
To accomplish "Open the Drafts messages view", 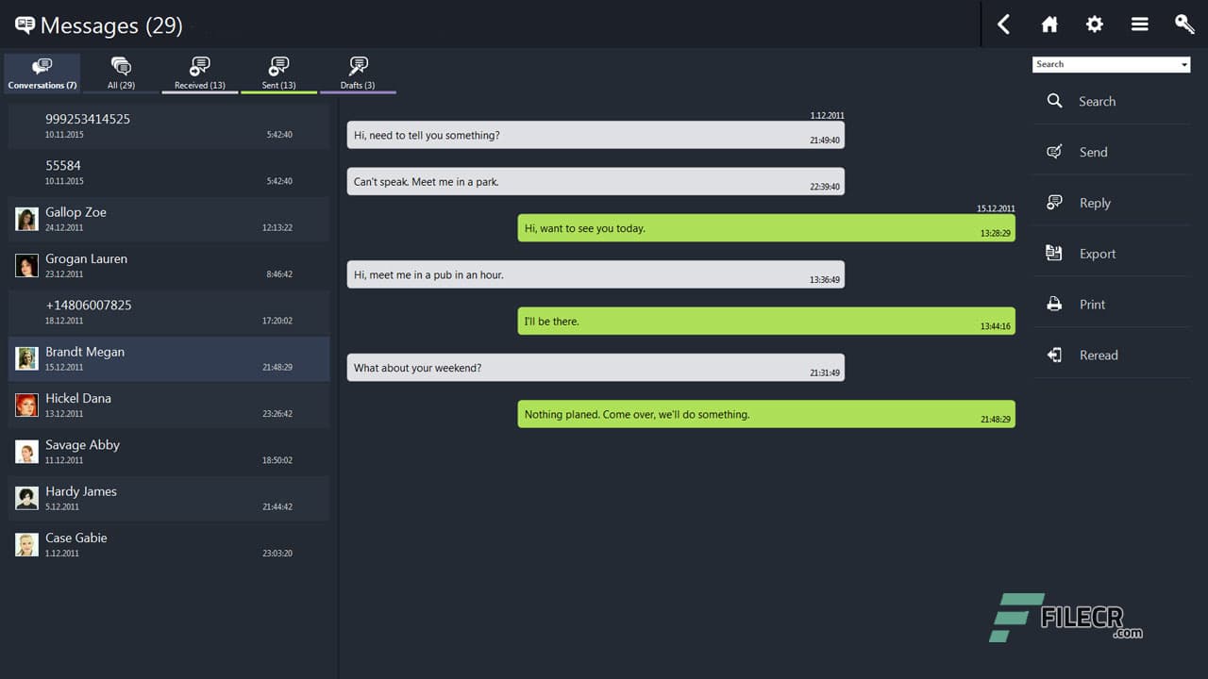I will [x=358, y=73].
